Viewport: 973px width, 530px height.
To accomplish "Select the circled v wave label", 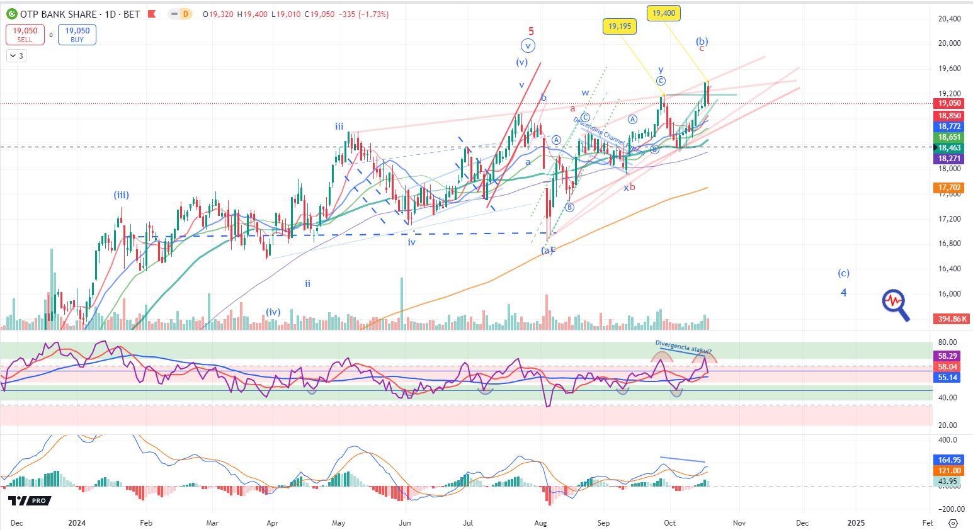I will [528, 45].
